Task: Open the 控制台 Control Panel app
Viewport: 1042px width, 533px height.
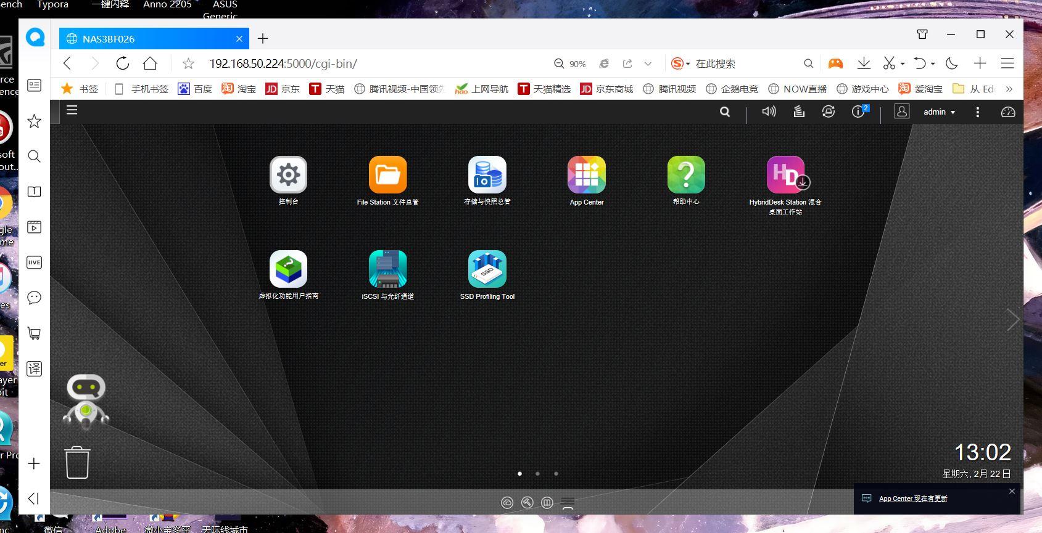Action: click(288, 175)
